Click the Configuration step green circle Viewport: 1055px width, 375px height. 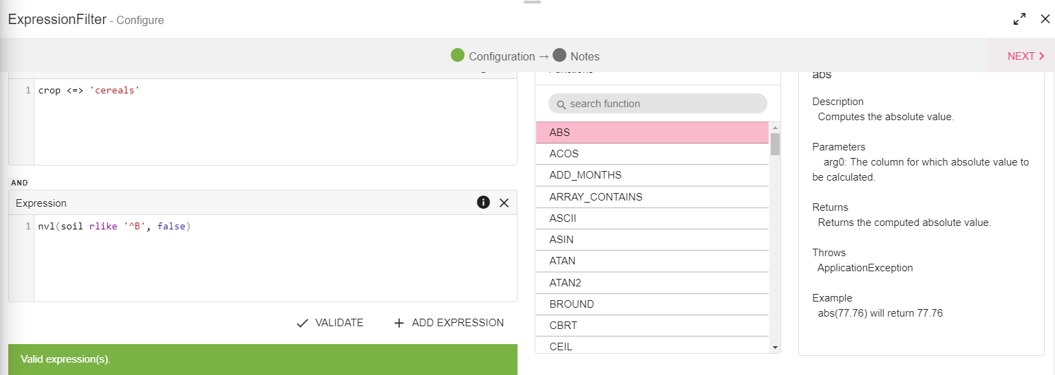458,56
